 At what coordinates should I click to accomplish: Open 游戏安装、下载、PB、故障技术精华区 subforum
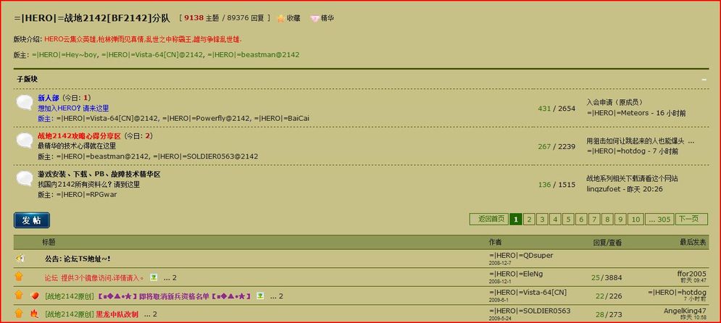pyautogui.click(x=99, y=174)
